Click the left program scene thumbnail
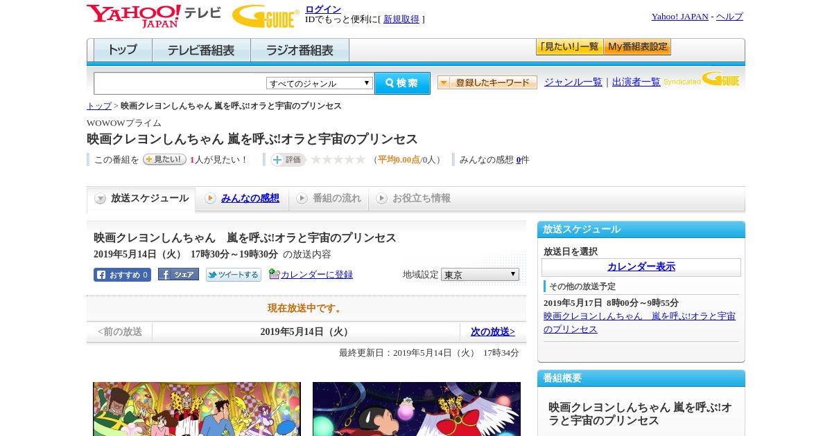The image size is (832, 436). coord(197,409)
